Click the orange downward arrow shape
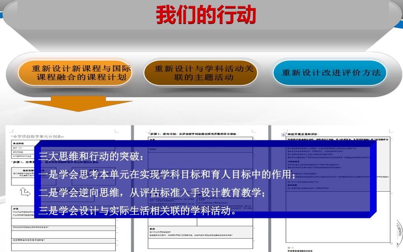Image resolution: width=403 pixels, height=252 pixels. [x=78, y=104]
